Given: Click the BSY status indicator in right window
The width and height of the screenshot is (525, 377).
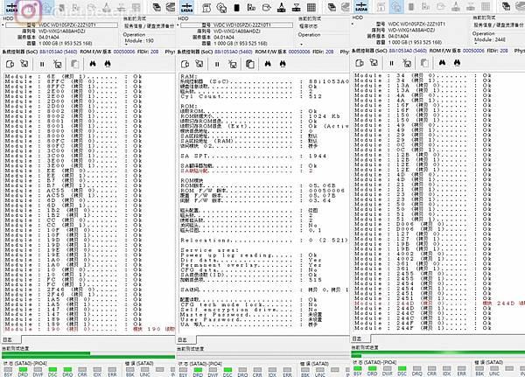Looking at the screenshot, I should [358, 371].
